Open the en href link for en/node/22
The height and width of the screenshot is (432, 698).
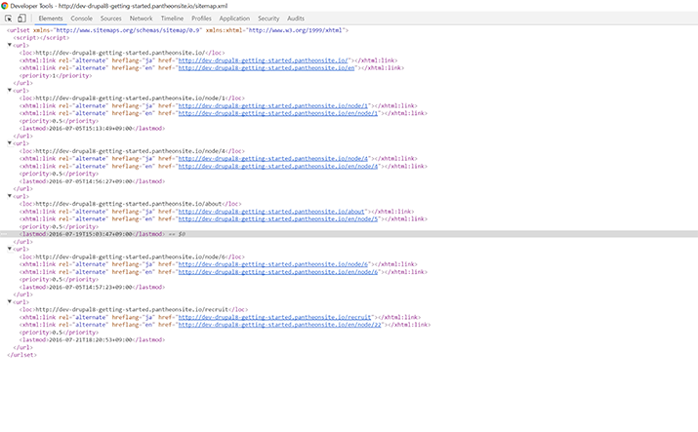coord(279,325)
